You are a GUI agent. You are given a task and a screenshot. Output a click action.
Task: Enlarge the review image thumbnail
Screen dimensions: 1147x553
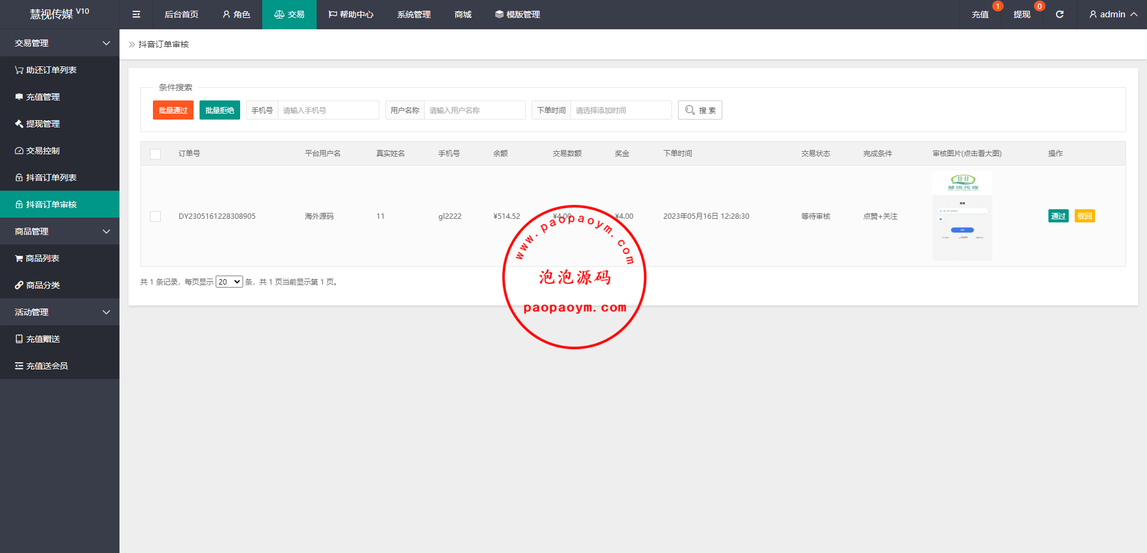[962, 215]
